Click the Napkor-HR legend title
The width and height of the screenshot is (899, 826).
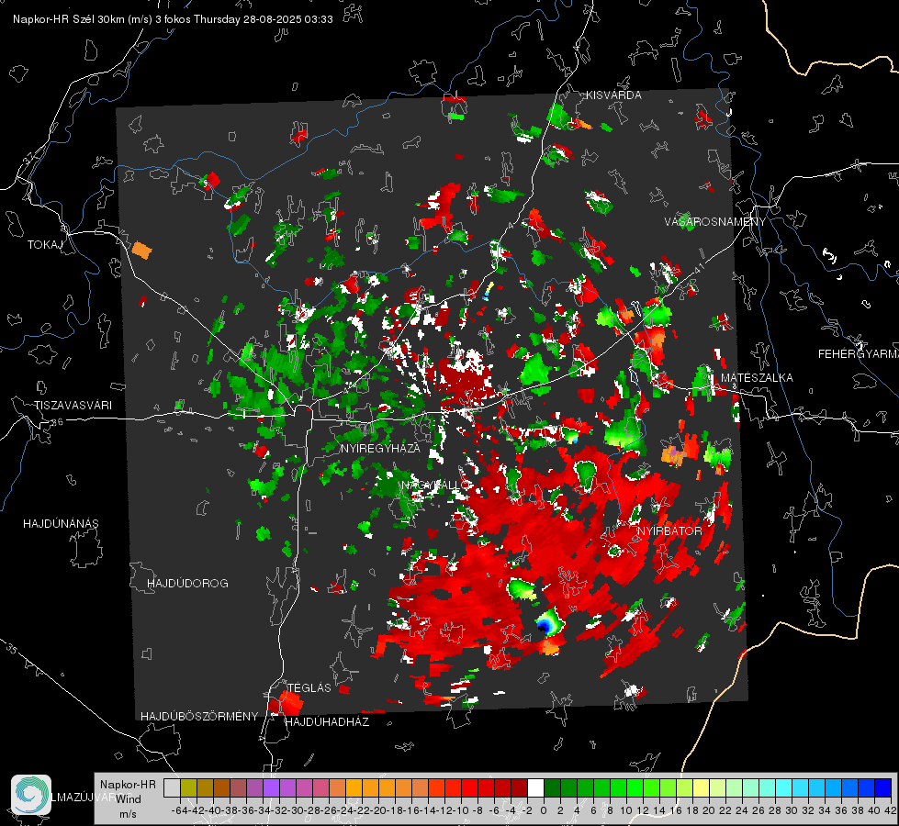point(128,785)
